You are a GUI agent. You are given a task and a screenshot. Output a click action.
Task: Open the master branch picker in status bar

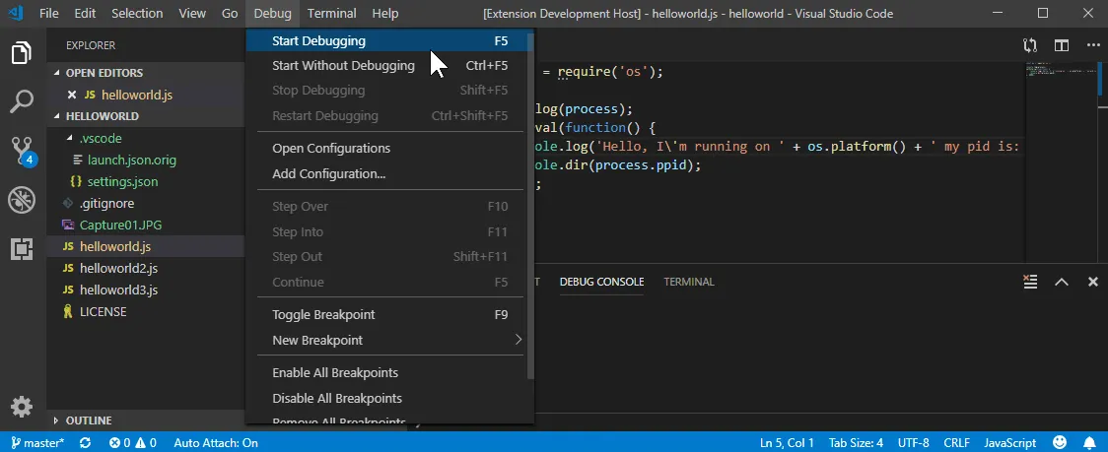(x=36, y=443)
